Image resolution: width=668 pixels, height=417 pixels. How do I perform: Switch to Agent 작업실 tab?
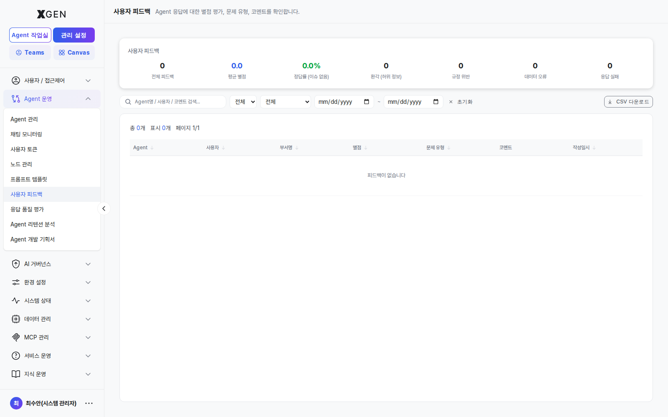pyautogui.click(x=30, y=35)
